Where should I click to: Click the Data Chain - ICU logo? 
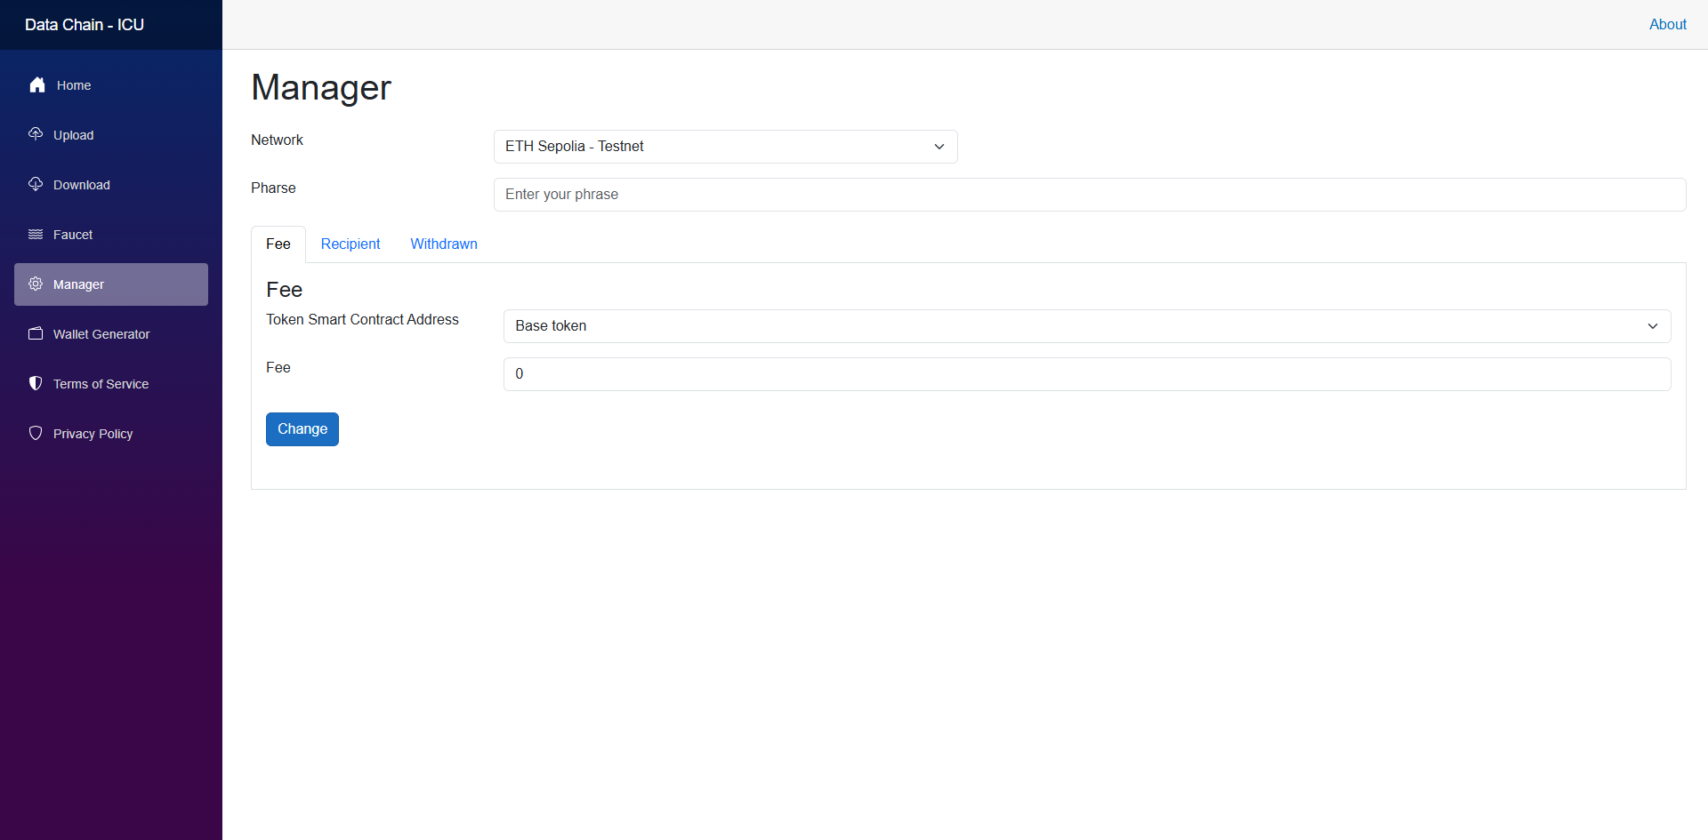83,24
